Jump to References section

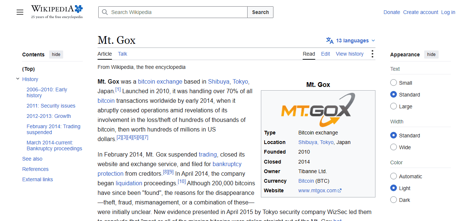pyautogui.click(x=35, y=169)
